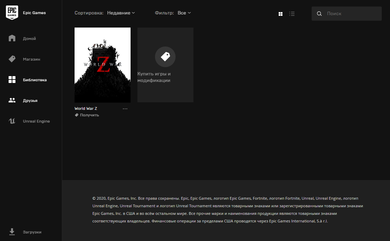Click the library grid icon in the sidebar
This screenshot has height=241, width=390.
click(x=12, y=80)
